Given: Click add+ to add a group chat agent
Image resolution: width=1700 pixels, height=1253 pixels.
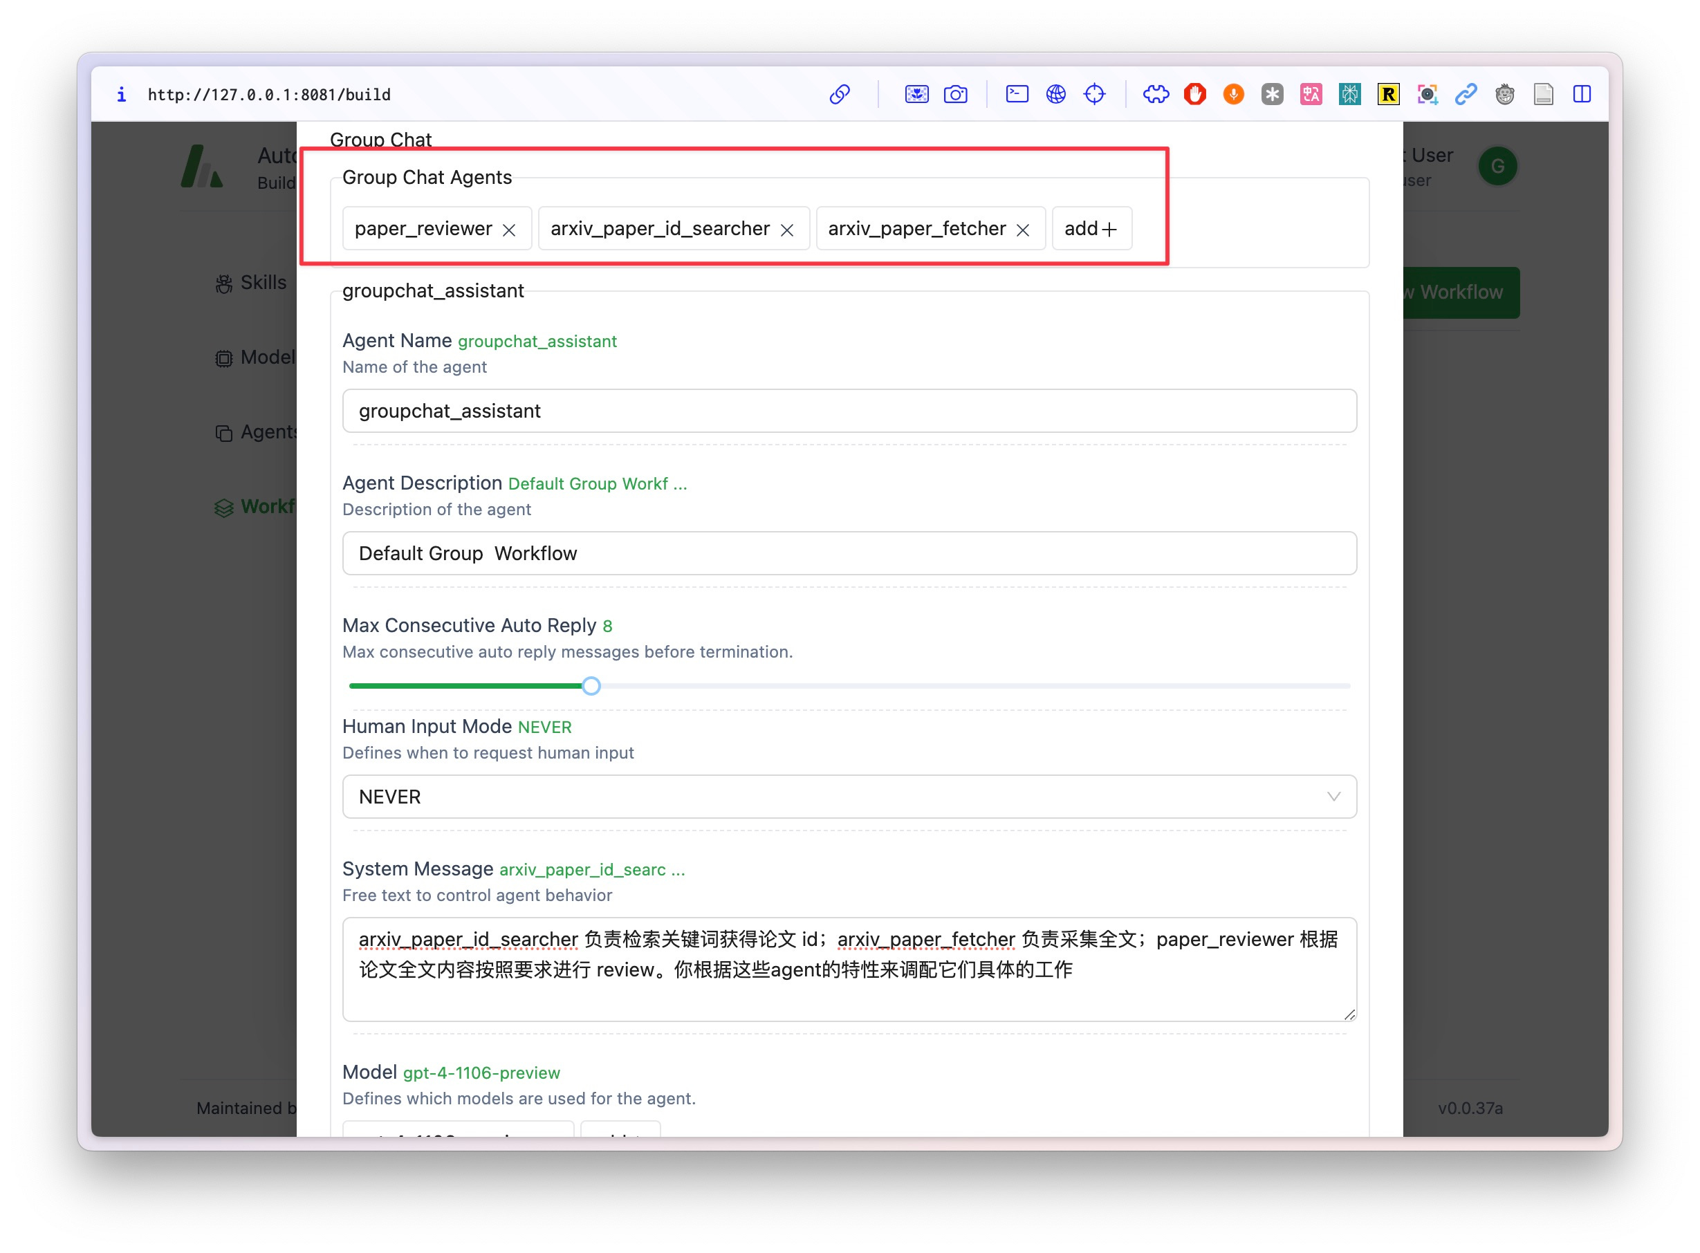Looking at the screenshot, I should point(1091,228).
